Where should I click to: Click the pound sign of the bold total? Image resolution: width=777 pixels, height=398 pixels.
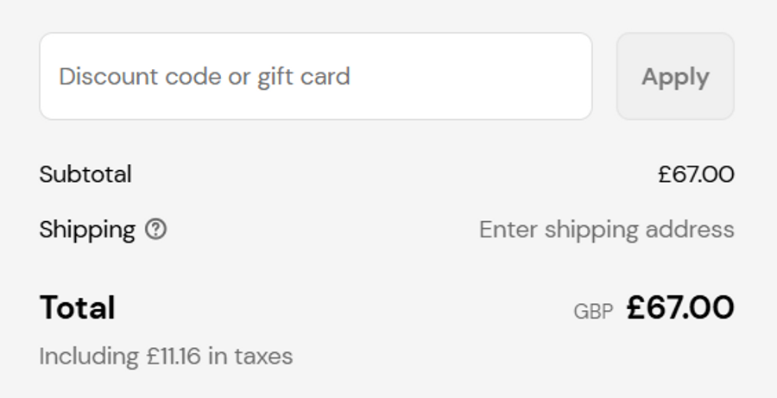[x=637, y=307]
